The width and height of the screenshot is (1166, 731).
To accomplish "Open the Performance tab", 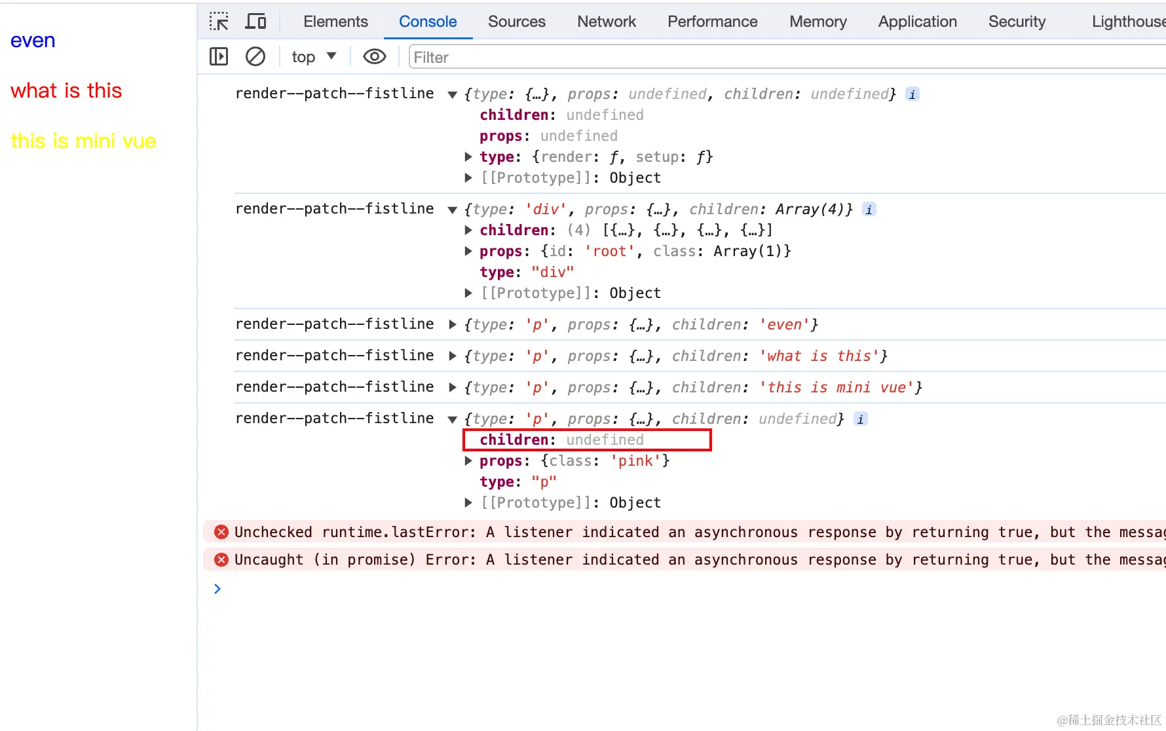I will 713,22.
